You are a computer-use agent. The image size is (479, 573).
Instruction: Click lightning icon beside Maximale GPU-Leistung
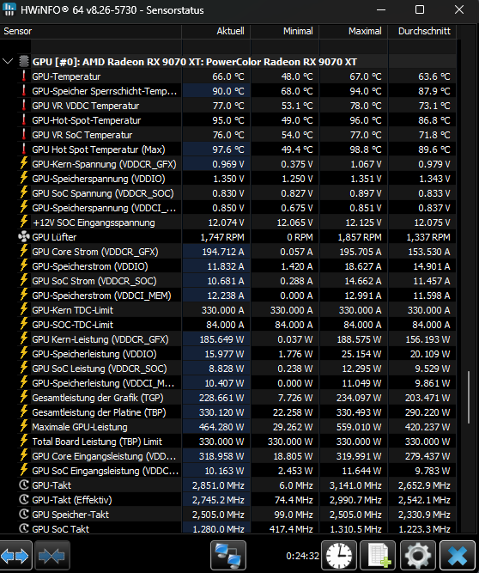pos(24,426)
